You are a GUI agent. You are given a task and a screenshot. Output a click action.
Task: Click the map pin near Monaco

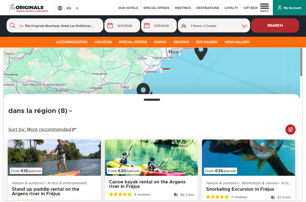tap(201, 52)
